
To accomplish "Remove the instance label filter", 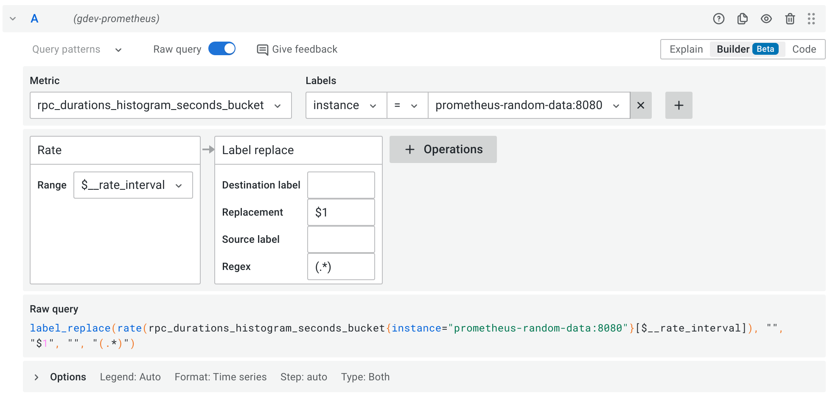I will (641, 105).
